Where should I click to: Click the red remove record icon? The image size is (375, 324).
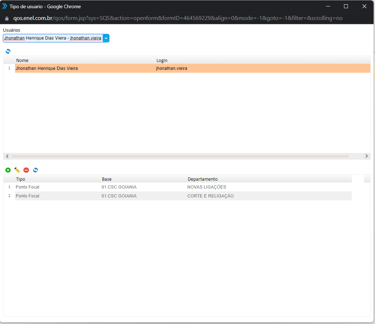(26, 170)
